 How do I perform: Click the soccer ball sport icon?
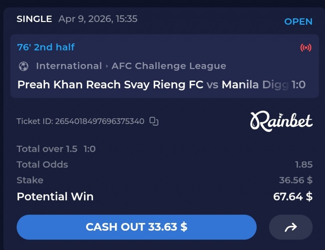[x=24, y=66]
